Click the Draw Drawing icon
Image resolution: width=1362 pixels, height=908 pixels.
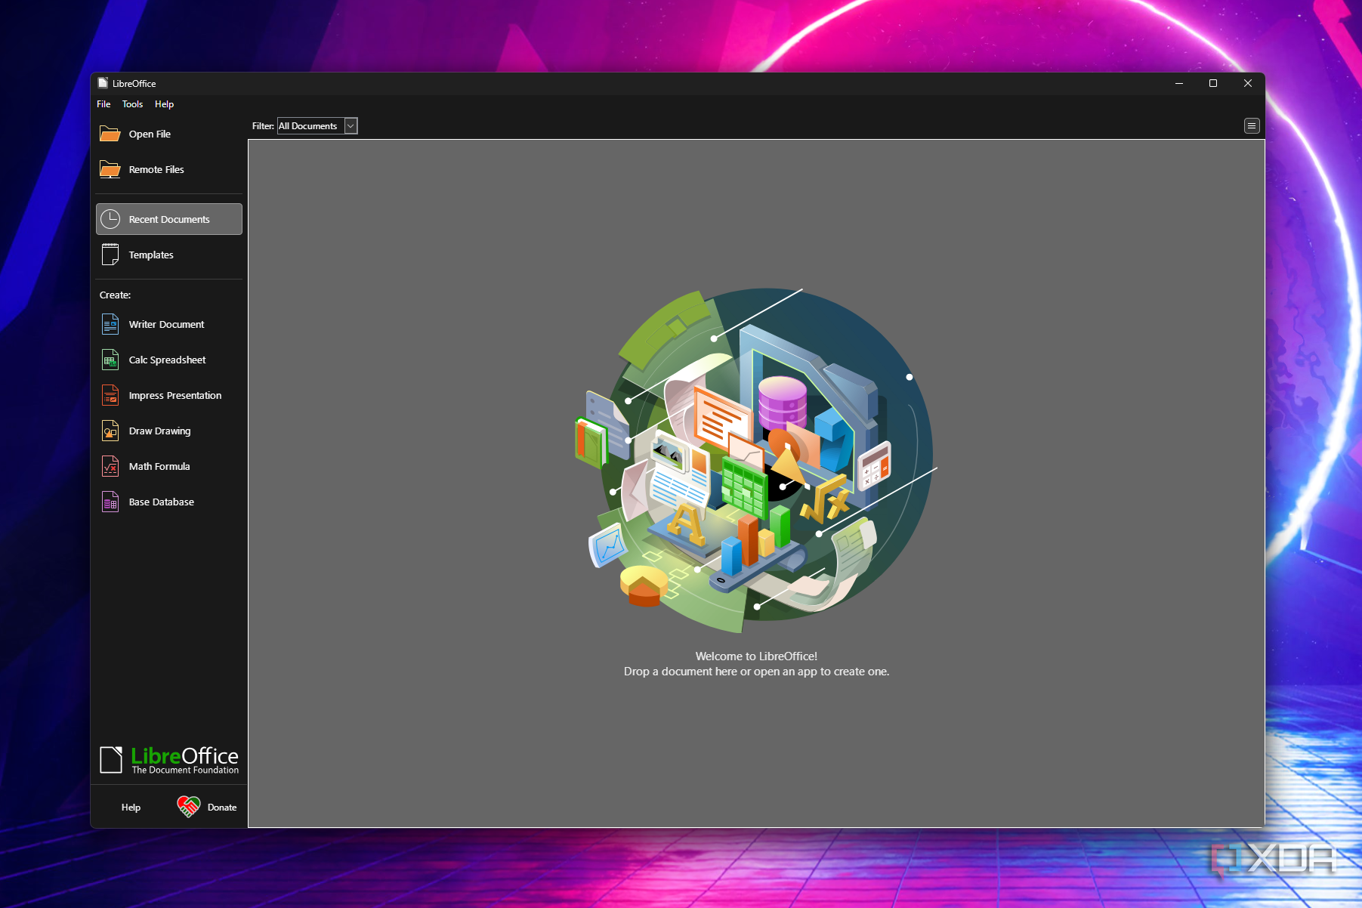click(110, 431)
